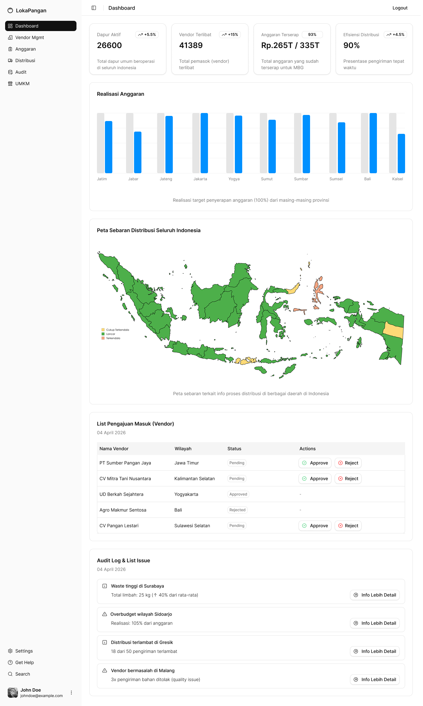
Task: Click the johndoe@example.com email text
Action: point(42,695)
